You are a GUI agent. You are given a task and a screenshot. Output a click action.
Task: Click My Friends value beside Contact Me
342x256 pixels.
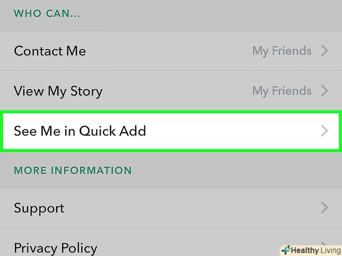click(x=281, y=51)
